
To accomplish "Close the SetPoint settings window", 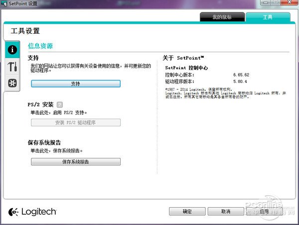I will [x=290, y=2].
